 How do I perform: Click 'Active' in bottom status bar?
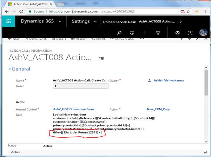(16, 152)
